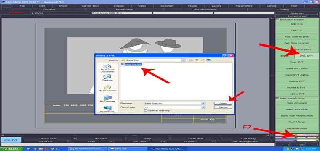The image size is (320, 151).
Task: Click Add. Size to prod button
Action: 297,37
